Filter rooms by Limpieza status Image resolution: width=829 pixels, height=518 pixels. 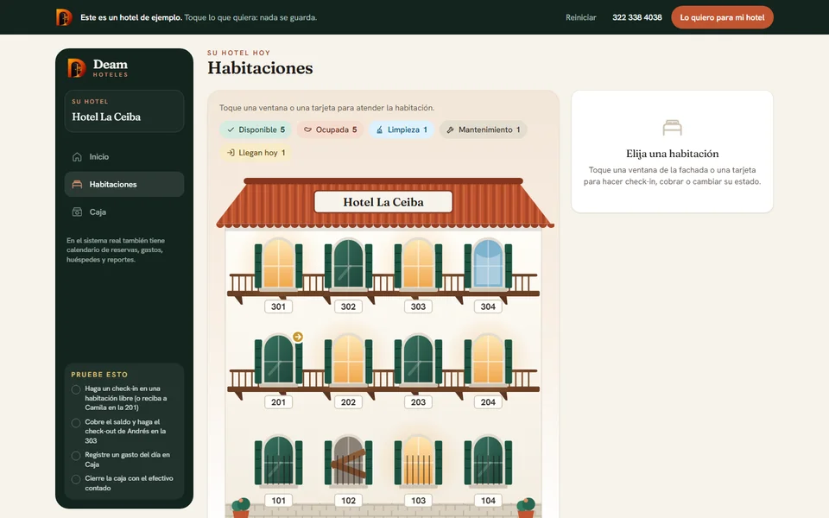point(402,130)
